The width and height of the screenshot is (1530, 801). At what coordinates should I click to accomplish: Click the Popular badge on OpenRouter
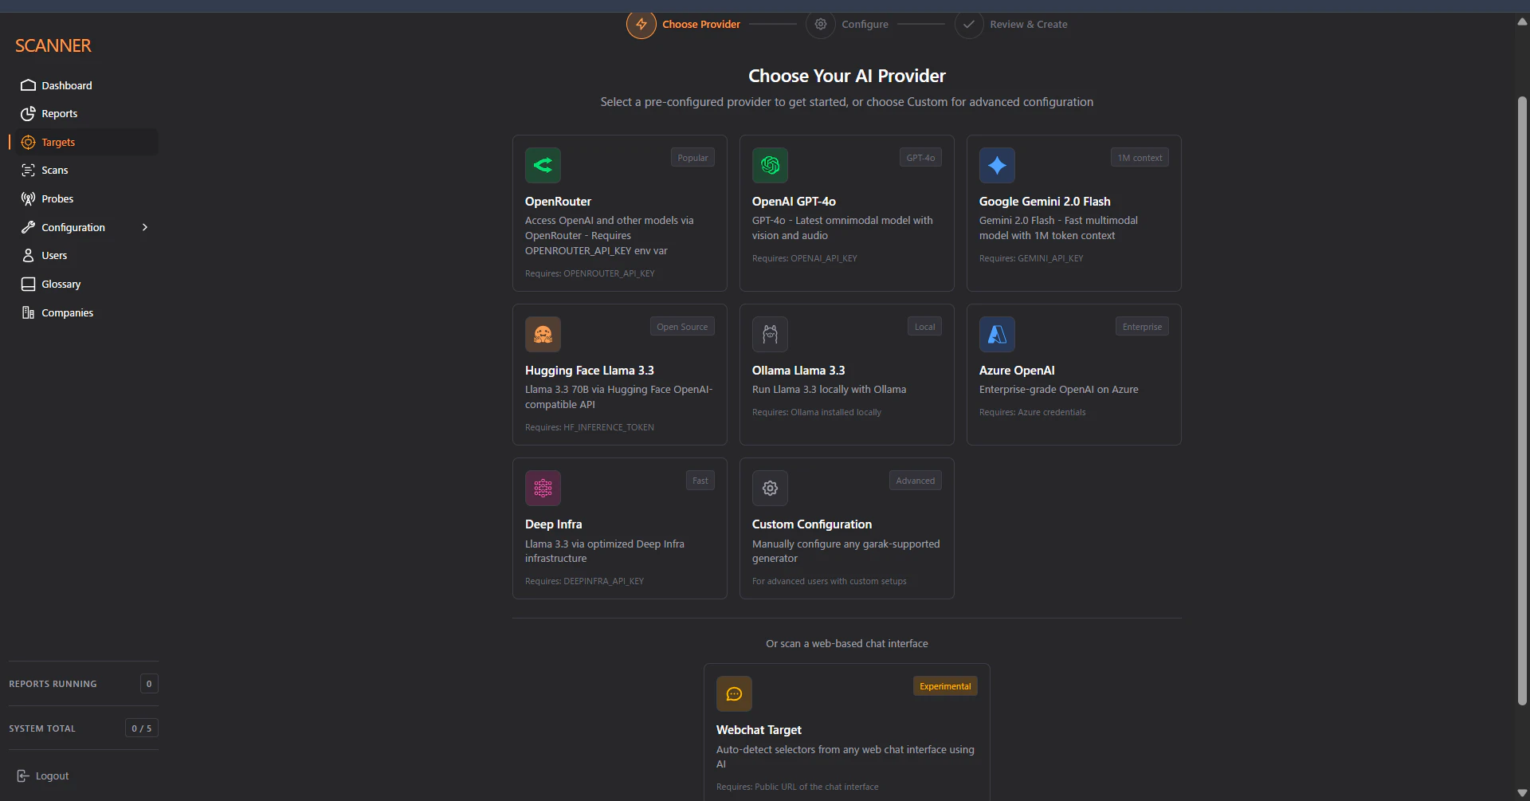click(x=692, y=158)
